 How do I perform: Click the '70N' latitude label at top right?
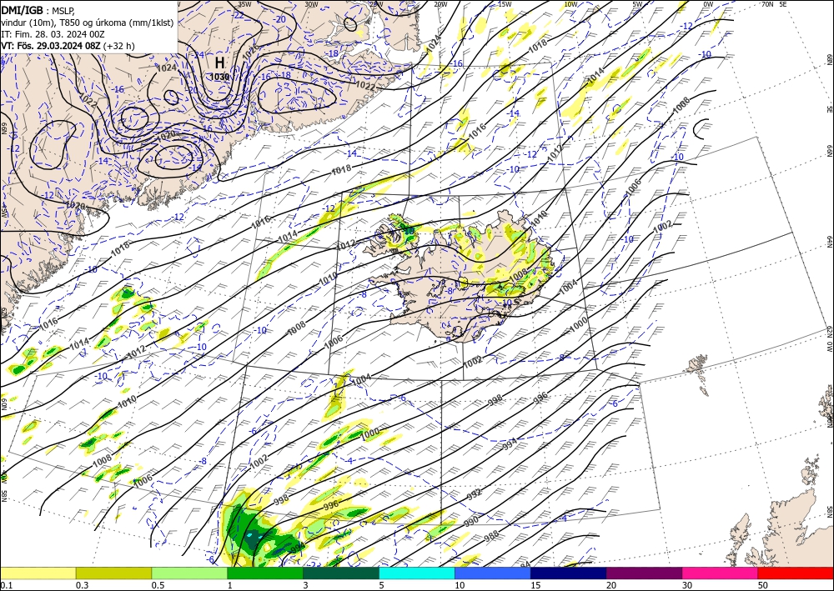[x=767, y=4]
